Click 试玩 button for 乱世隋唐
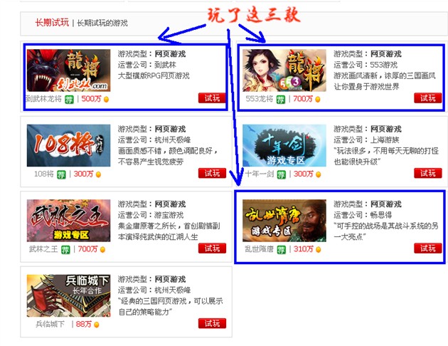Screen dimensions: 448x346 pyautogui.click(x=427, y=248)
